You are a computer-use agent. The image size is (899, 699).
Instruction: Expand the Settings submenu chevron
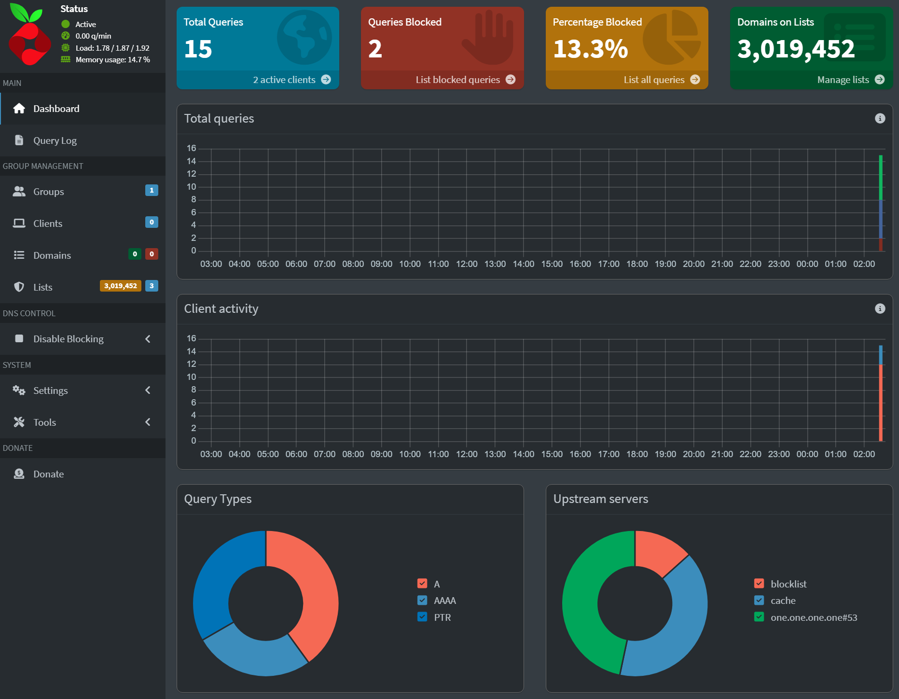[x=148, y=390]
